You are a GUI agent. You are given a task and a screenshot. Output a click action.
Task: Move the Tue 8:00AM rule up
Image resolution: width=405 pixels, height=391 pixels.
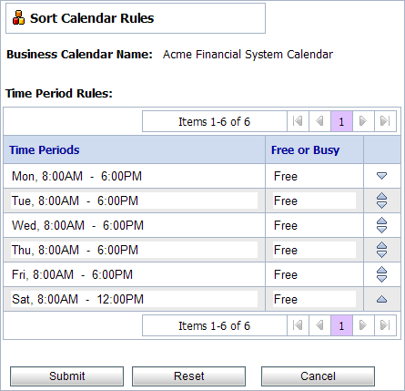(x=381, y=197)
